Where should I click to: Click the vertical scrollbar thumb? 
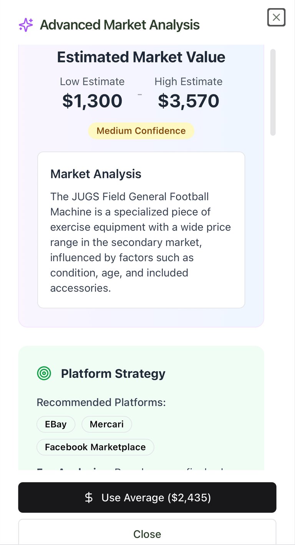[x=273, y=92]
